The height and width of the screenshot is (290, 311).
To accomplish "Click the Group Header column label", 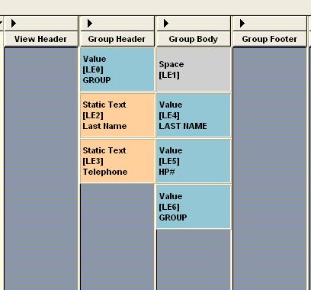I will pos(117,39).
